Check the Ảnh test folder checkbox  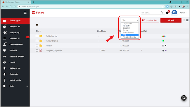37,46
